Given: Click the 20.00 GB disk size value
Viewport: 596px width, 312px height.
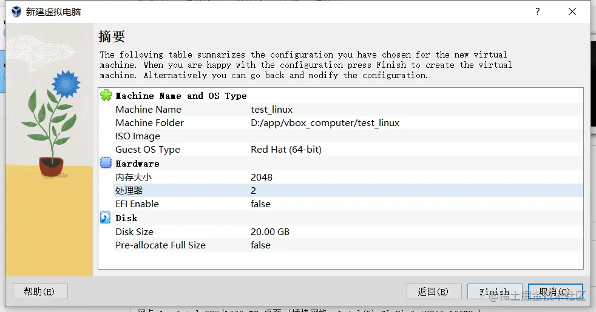Looking at the screenshot, I should [x=270, y=231].
